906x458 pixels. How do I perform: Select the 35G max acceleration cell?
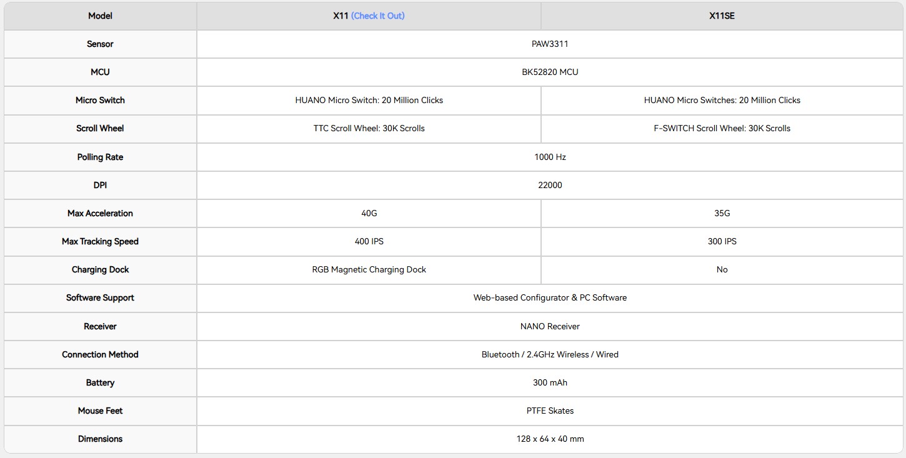722,213
